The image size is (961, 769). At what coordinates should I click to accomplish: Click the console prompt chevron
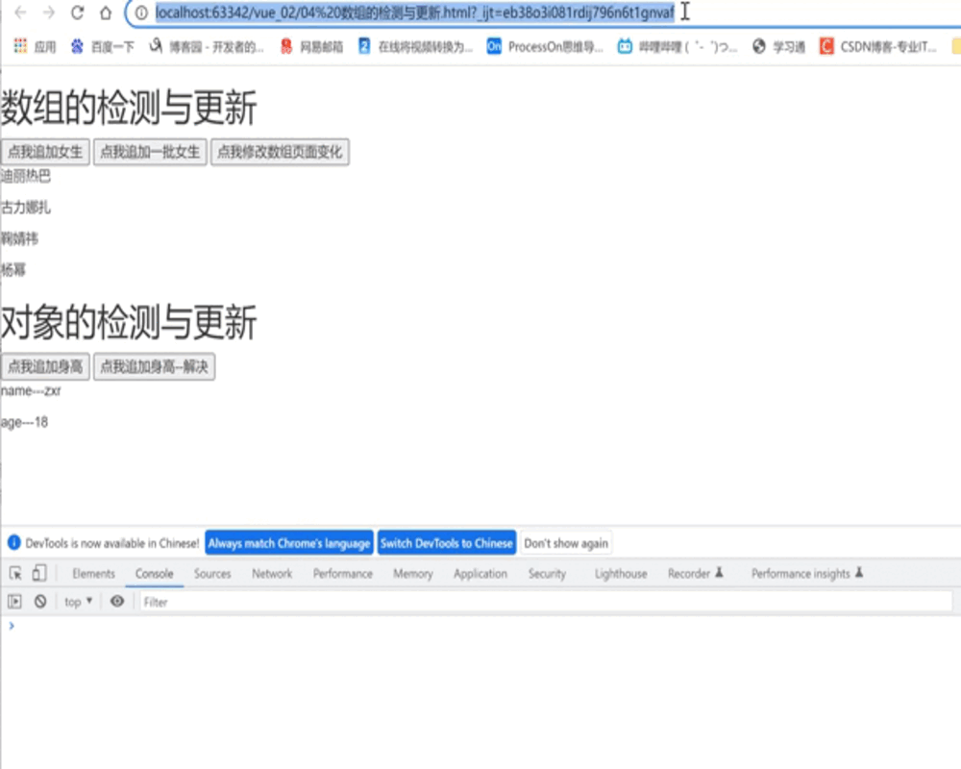coord(11,626)
